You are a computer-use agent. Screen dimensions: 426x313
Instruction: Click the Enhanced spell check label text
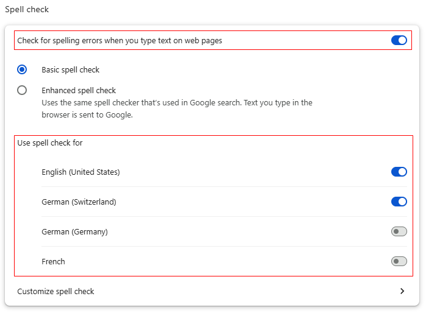(x=79, y=90)
